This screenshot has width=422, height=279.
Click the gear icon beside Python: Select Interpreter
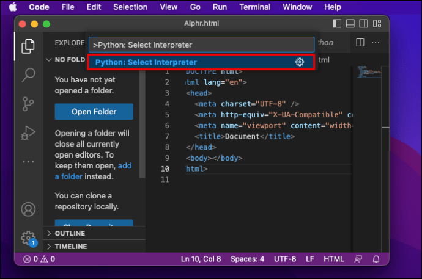300,62
